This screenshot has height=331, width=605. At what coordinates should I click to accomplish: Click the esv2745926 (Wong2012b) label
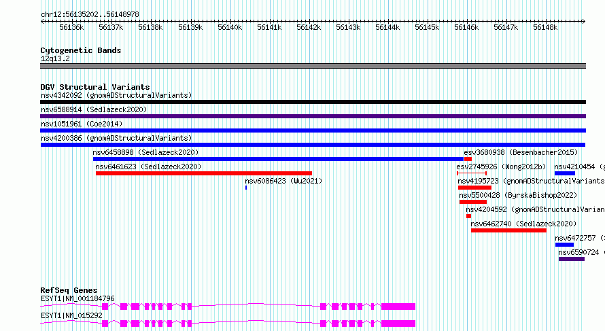501,167
